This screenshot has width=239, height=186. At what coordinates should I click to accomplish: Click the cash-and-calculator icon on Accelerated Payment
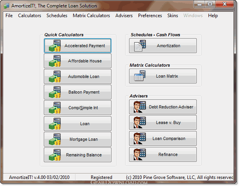pyautogui.click(x=55, y=46)
